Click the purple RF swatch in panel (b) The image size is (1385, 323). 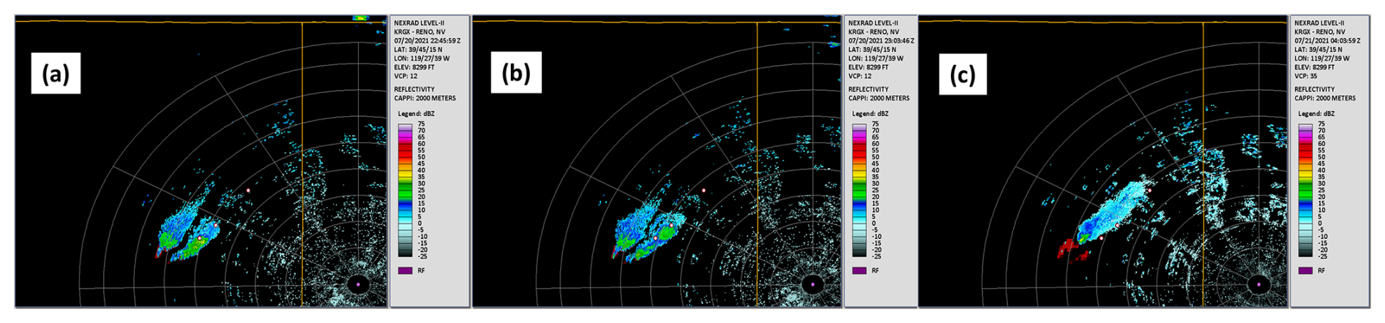pyautogui.click(x=859, y=270)
